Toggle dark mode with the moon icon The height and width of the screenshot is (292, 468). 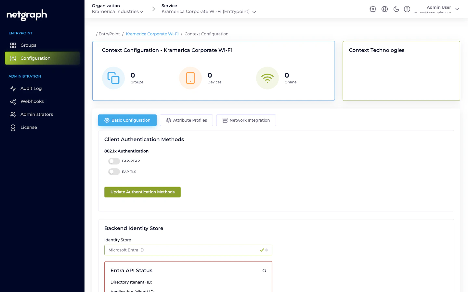pos(396,9)
